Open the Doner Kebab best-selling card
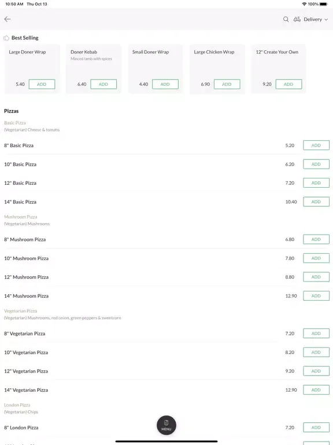 click(x=94, y=69)
